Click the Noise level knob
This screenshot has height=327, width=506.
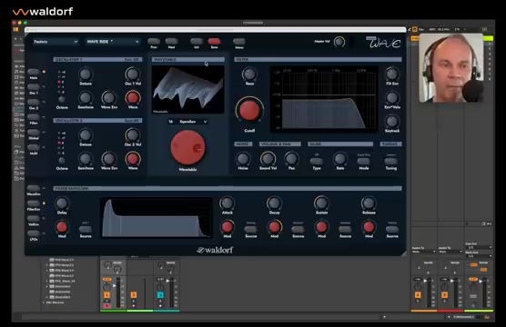coord(243,159)
